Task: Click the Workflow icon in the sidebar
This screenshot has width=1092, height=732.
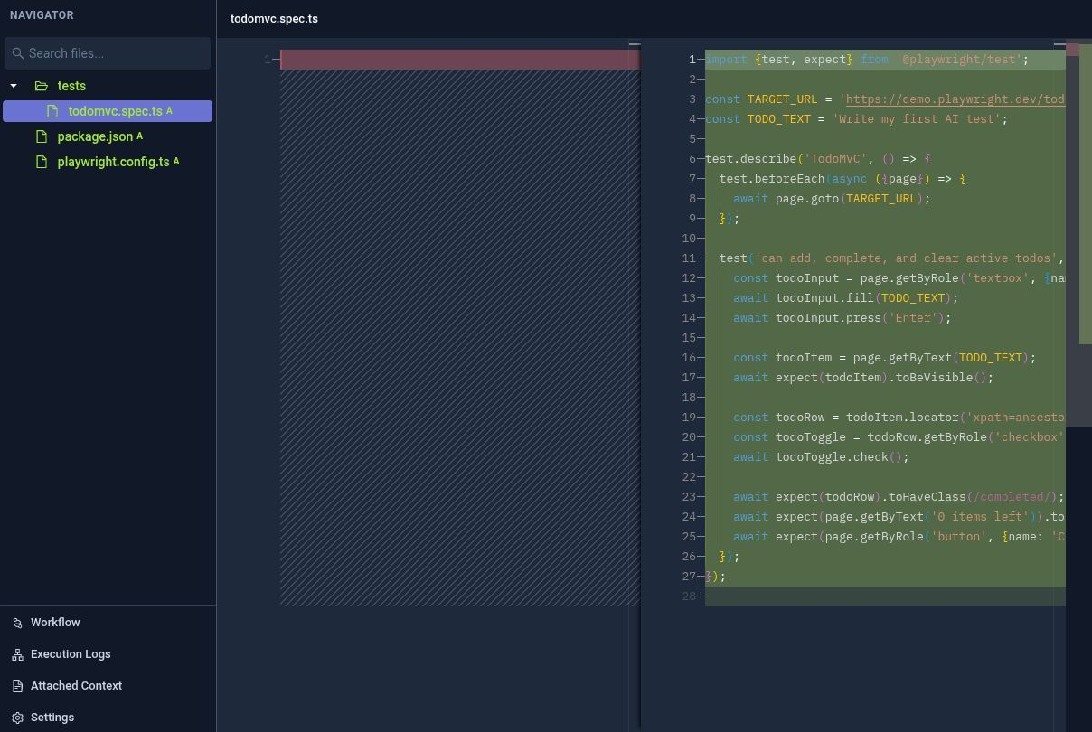Action: [x=17, y=623]
